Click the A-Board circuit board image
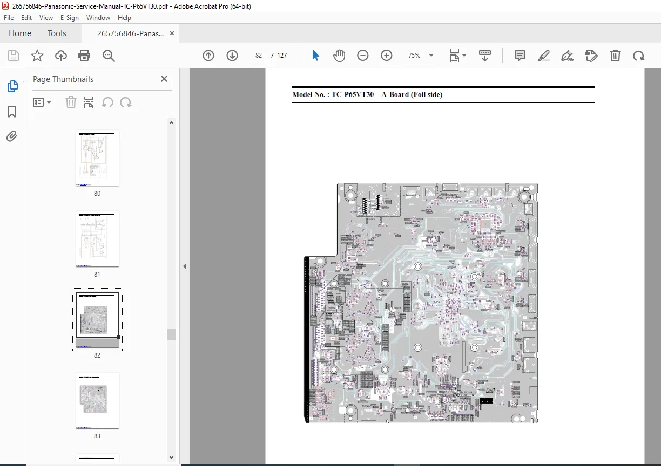Image resolution: width=661 pixels, height=466 pixels. coord(422,303)
